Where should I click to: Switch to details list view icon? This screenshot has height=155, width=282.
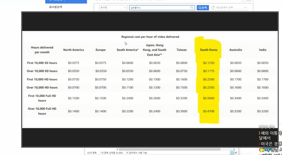pyautogui.click(x=232, y=153)
